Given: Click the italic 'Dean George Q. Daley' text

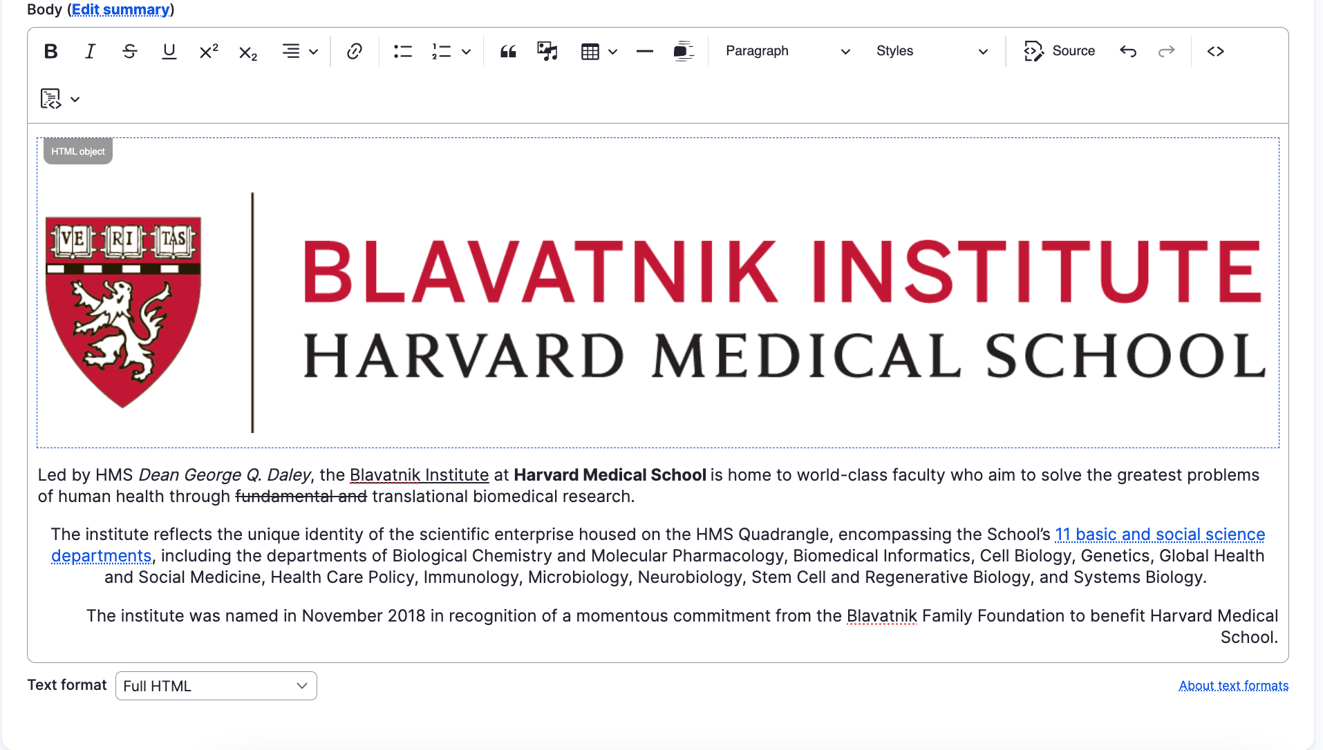Looking at the screenshot, I should pyautogui.click(x=225, y=475).
